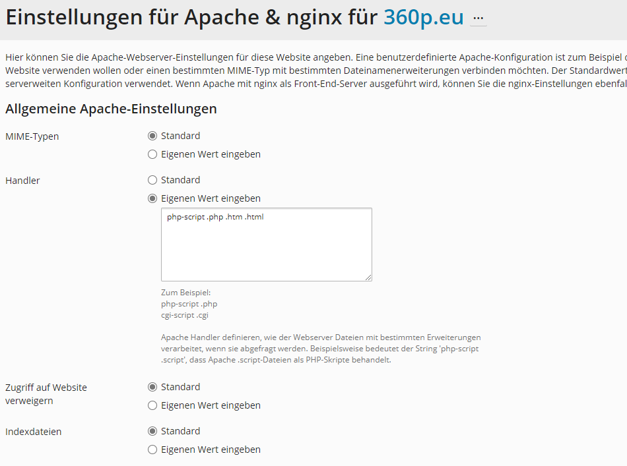This screenshot has height=466, width=627.
Task: Select Standard for MIME-Typen
Action: [x=152, y=136]
